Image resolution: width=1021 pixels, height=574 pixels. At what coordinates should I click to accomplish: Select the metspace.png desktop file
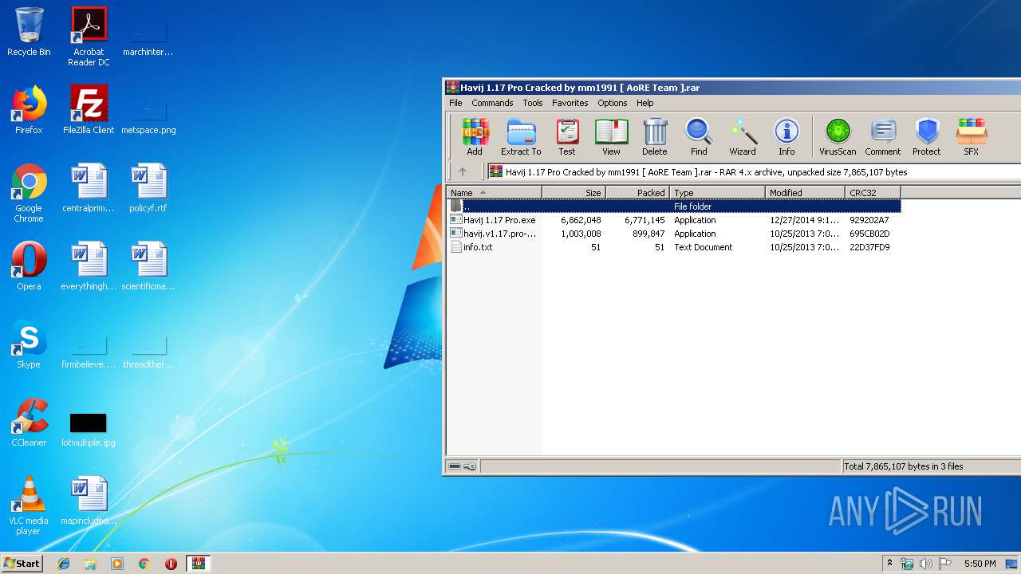point(148,116)
